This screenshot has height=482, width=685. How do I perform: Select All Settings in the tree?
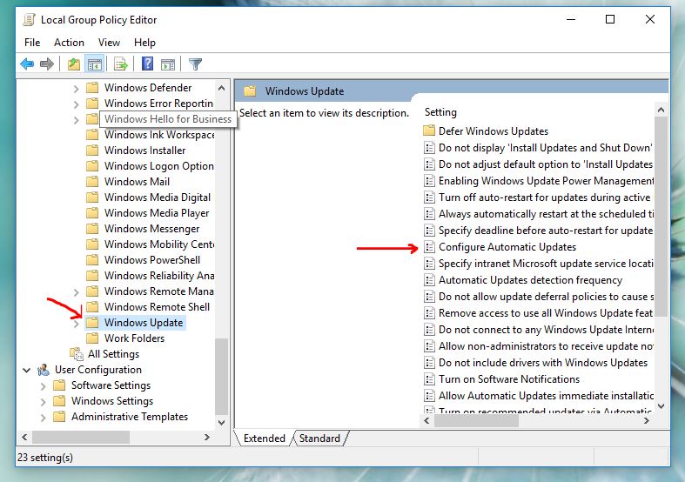[x=113, y=354]
